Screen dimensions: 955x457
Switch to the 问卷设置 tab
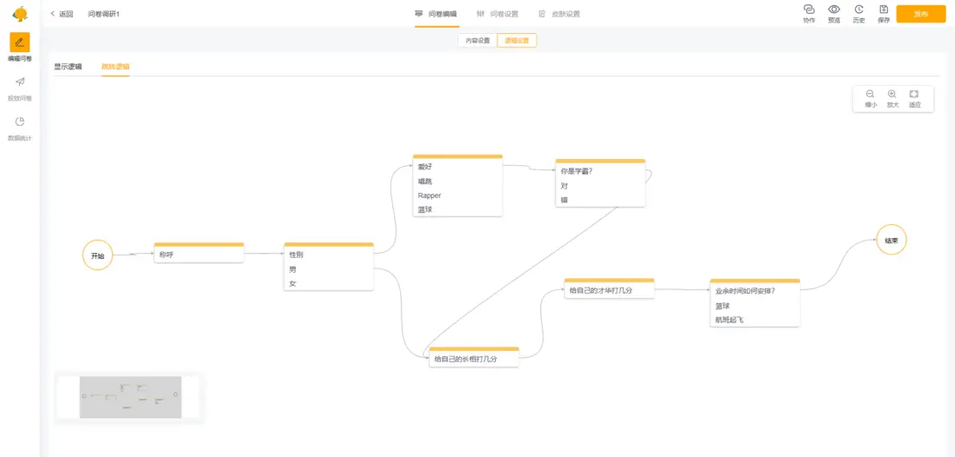498,14
